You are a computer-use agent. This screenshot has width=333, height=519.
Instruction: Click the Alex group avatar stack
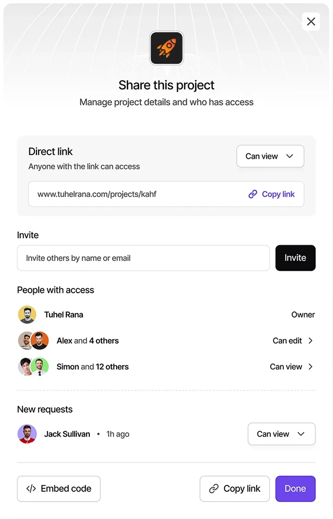pyautogui.click(x=33, y=341)
